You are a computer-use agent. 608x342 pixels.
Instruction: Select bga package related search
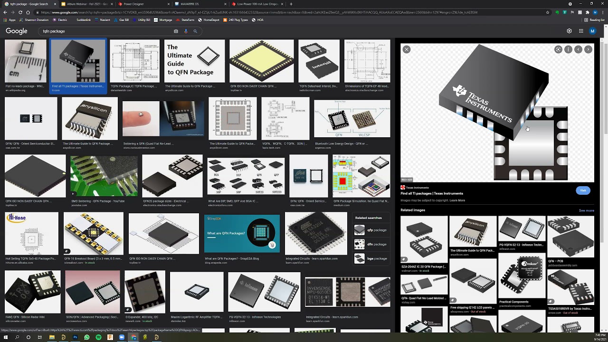tap(371, 258)
